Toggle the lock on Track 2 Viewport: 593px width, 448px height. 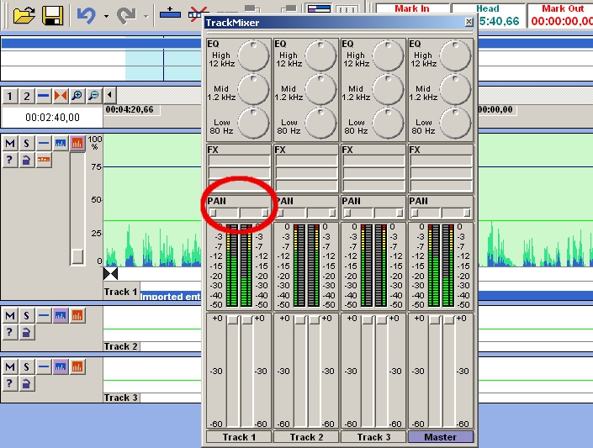(x=26, y=332)
